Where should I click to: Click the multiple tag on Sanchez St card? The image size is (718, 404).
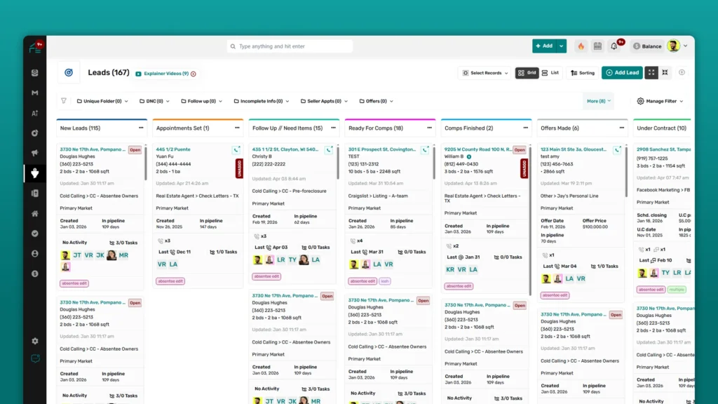pos(677,290)
